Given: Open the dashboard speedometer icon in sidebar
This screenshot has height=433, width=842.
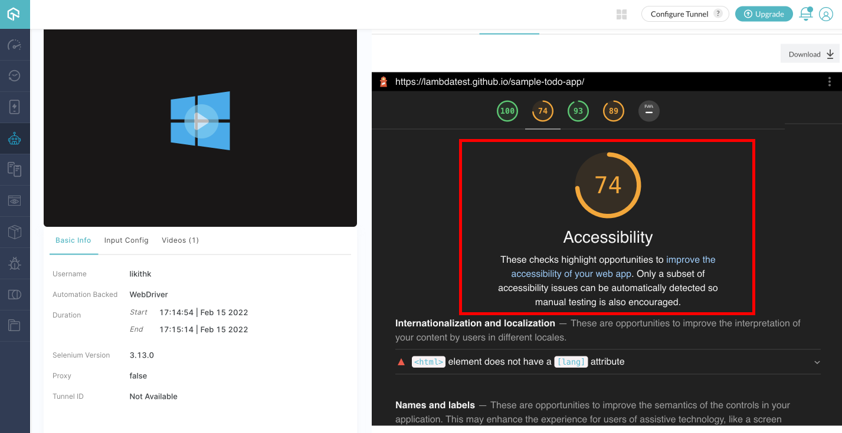Looking at the screenshot, I should pos(15,45).
